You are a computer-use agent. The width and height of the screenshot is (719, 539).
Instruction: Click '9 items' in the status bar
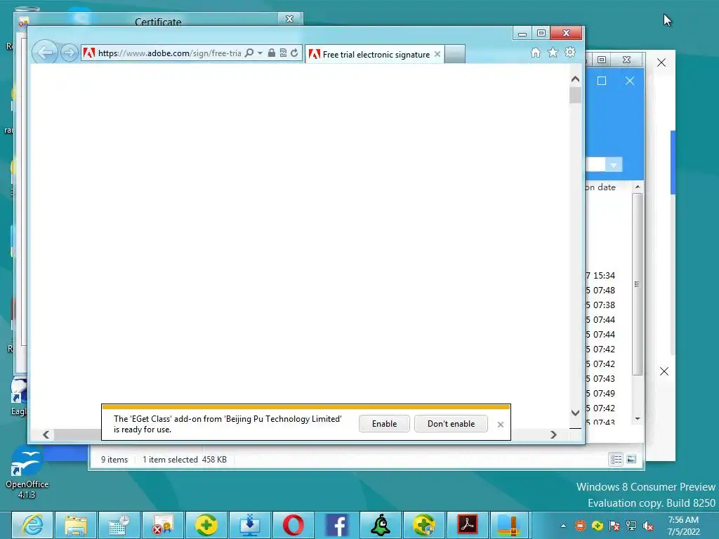click(x=114, y=459)
